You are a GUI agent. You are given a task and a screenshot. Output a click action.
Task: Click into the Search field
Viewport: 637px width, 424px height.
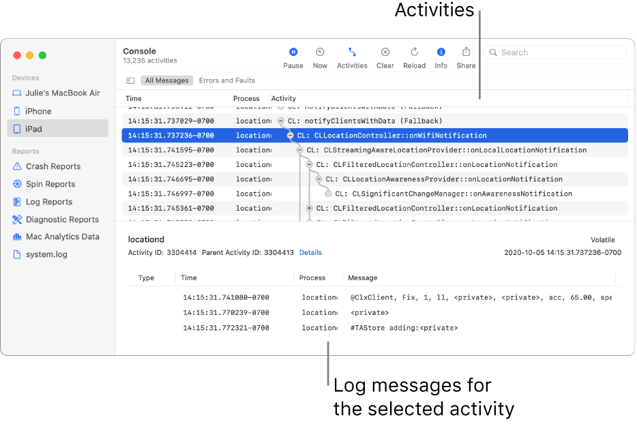[x=555, y=52]
